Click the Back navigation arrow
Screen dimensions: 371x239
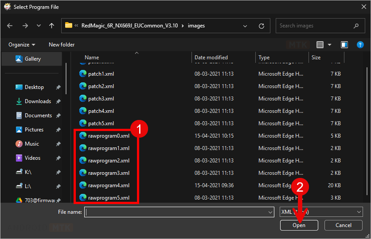click(10, 26)
